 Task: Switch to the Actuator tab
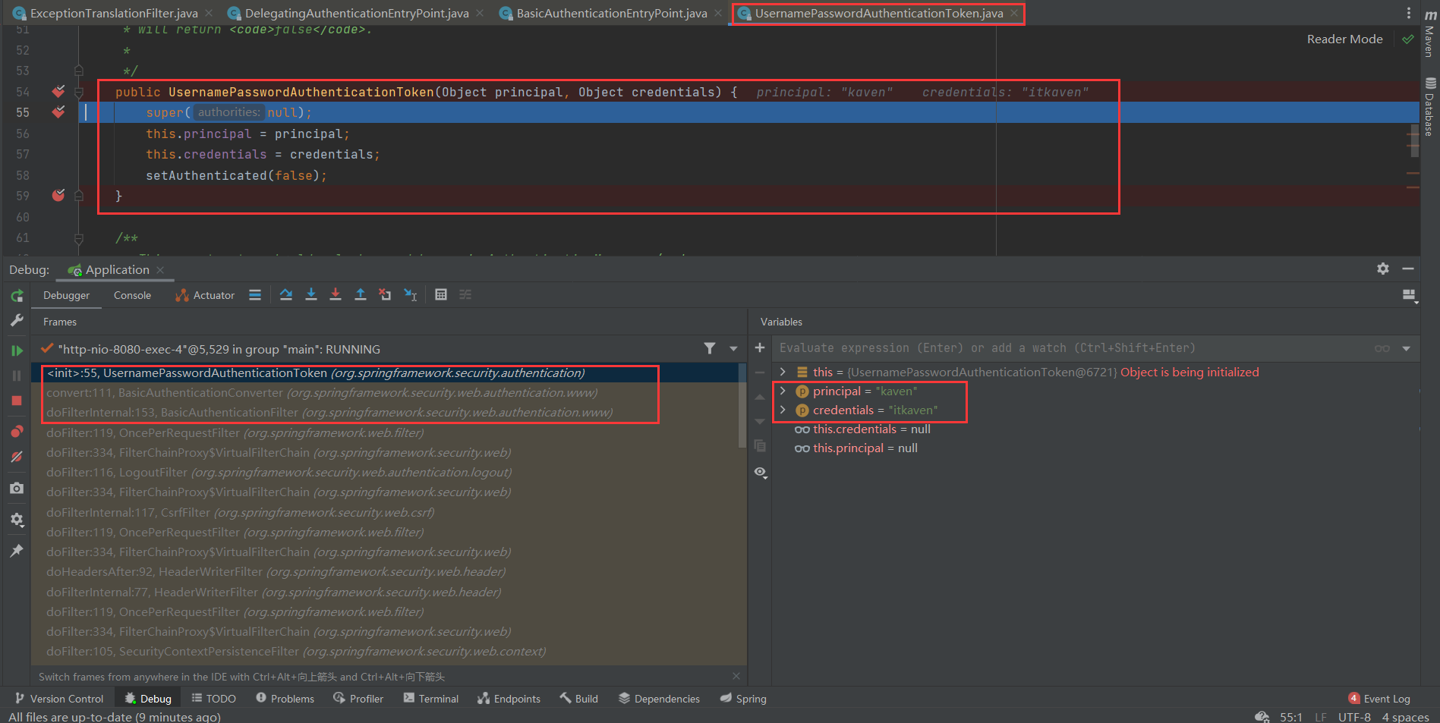click(x=205, y=296)
